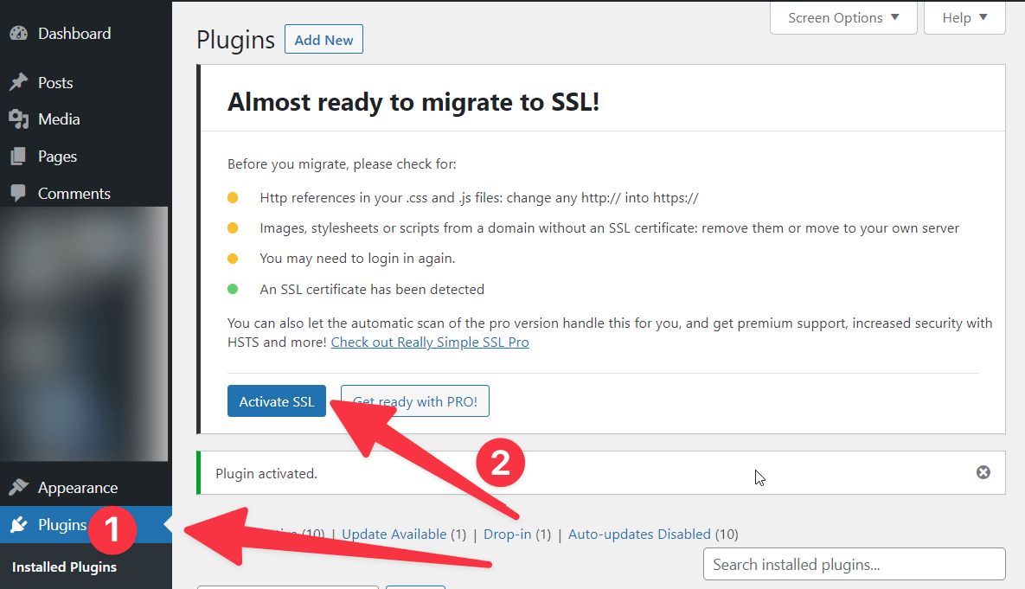The width and height of the screenshot is (1025, 589).
Task: Click 'Plugin activated.' notice text
Action: [266, 473]
